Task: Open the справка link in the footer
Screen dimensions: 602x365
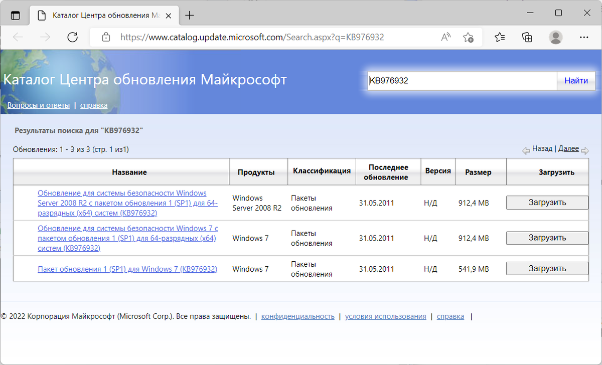Action: (450, 316)
